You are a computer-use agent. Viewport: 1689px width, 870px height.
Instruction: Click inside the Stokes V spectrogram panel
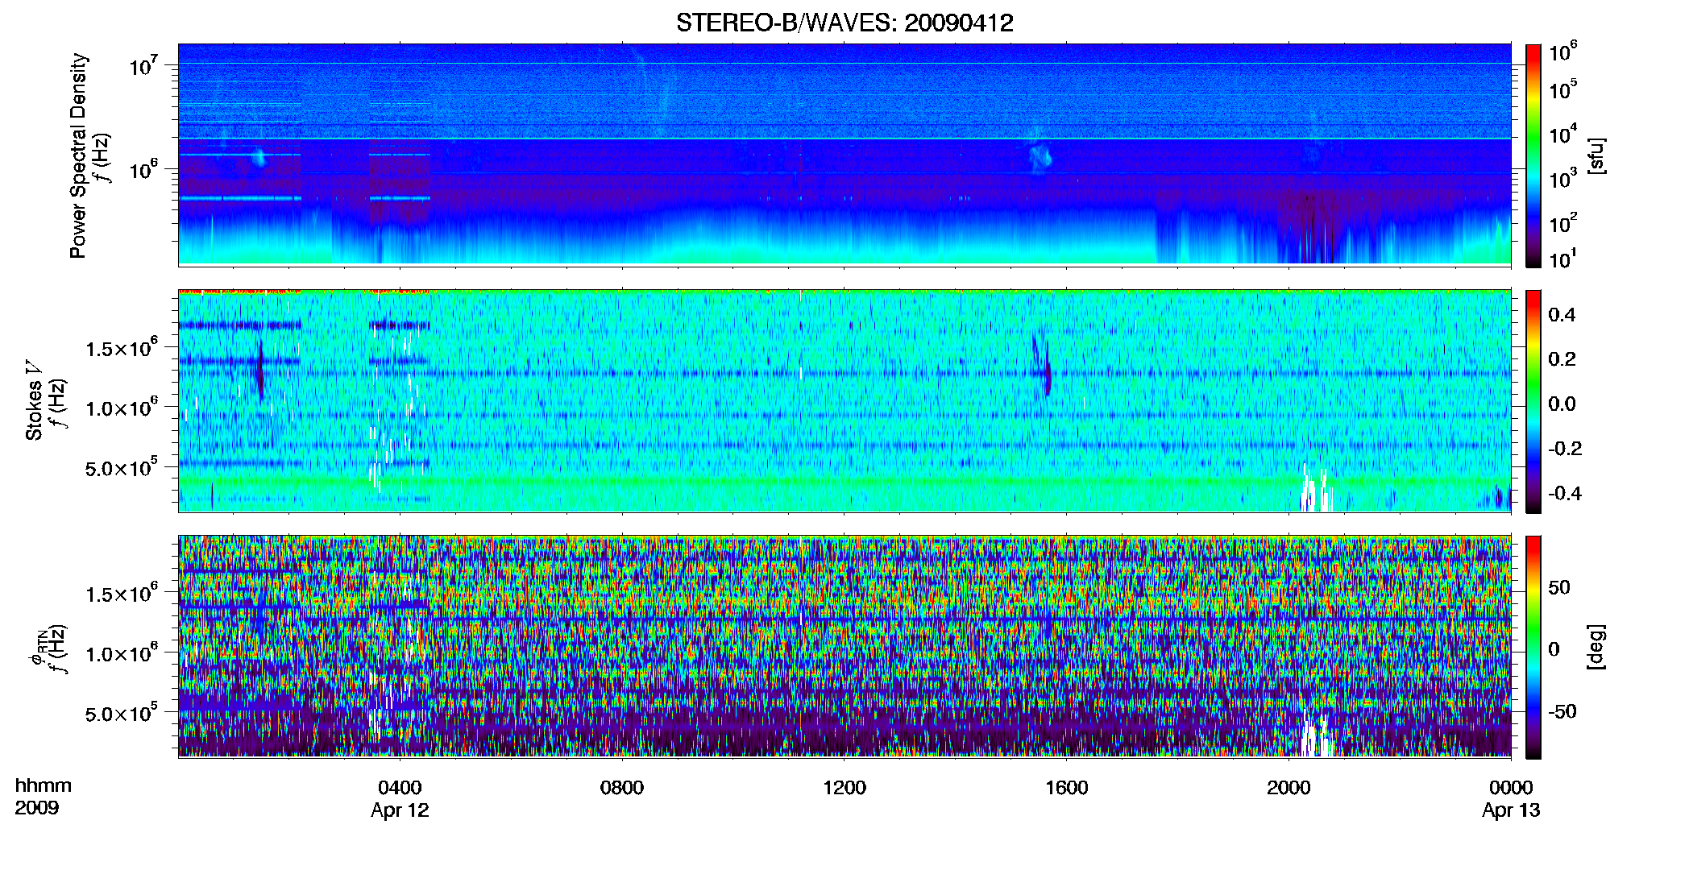[844, 400]
